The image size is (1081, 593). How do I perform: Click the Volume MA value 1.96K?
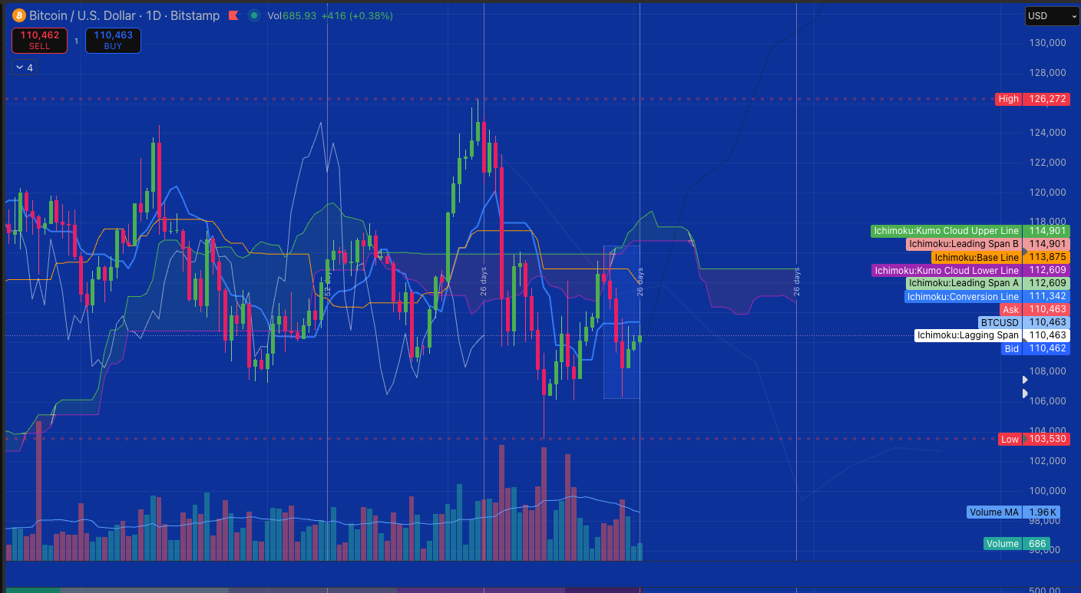(1043, 512)
